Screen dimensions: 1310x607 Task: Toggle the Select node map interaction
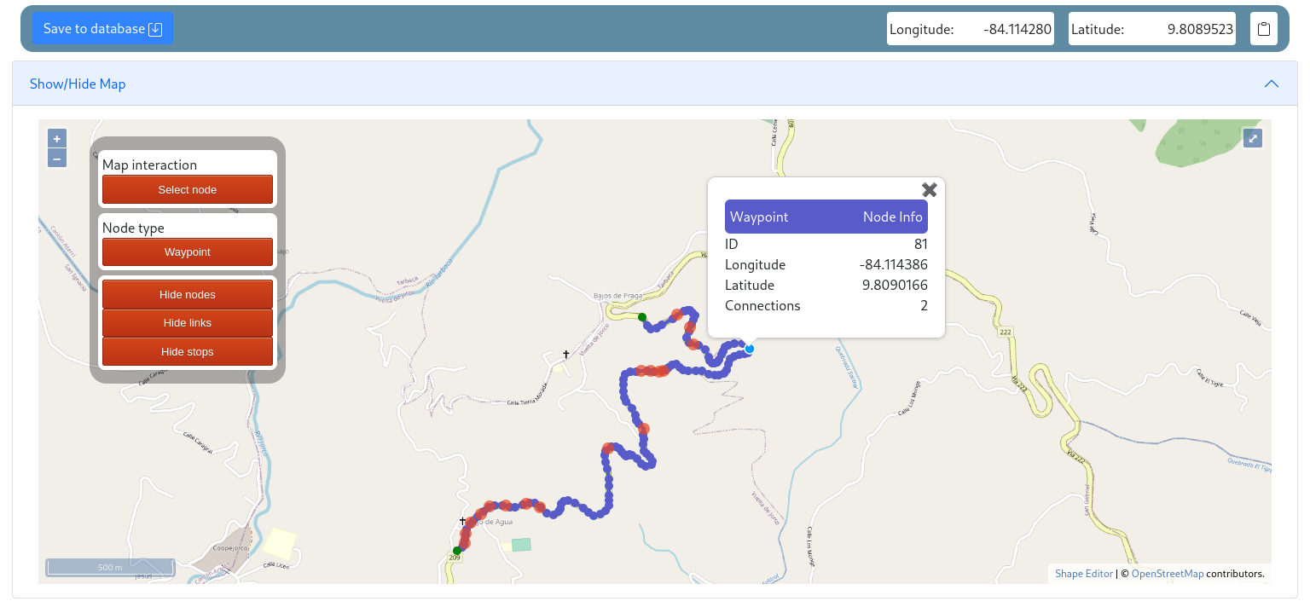(x=188, y=189)
